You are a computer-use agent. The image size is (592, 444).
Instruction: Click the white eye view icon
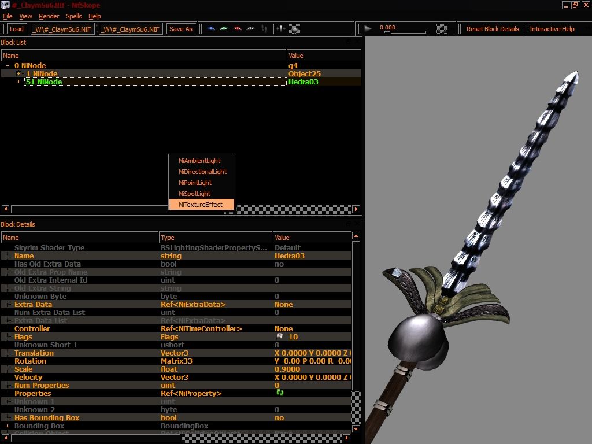pyautogui.click(x=250, y=29)
